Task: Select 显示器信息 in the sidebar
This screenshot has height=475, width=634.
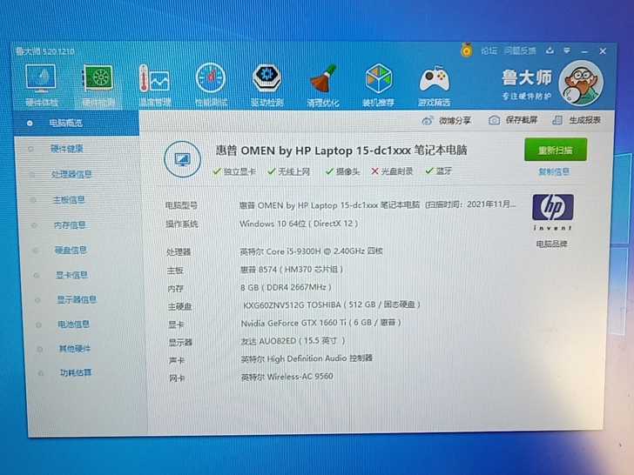Action: pyautogui.click(x=77, y=299)
